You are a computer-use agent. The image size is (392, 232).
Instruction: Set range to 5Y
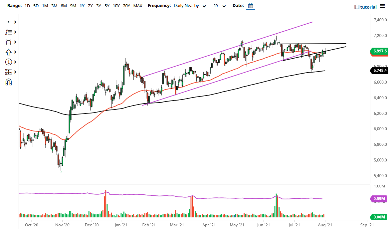[107, 6]
